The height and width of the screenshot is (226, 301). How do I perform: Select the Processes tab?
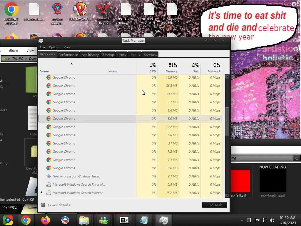click(48, 54)
